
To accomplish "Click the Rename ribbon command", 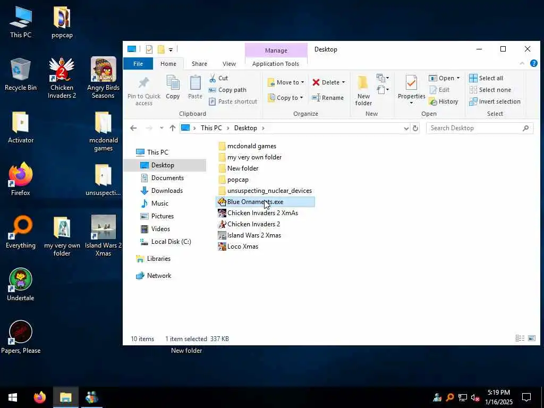I will tap(328, 98).
